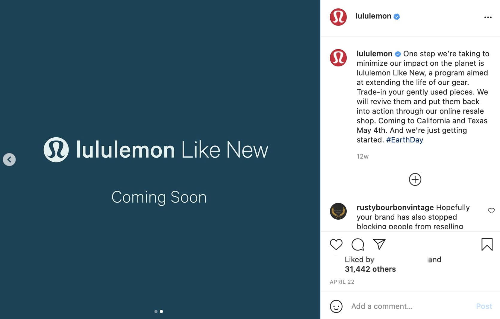Load more comments with the plus button
The height and width of the screenshot is (319, 500).
415,180
